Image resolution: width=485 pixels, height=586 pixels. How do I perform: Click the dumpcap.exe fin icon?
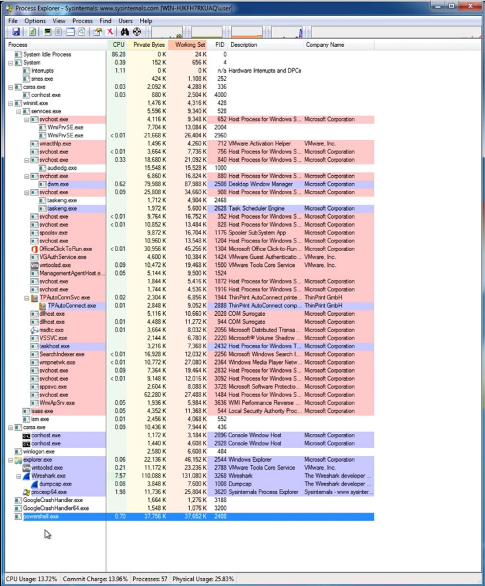click(34, 484)
